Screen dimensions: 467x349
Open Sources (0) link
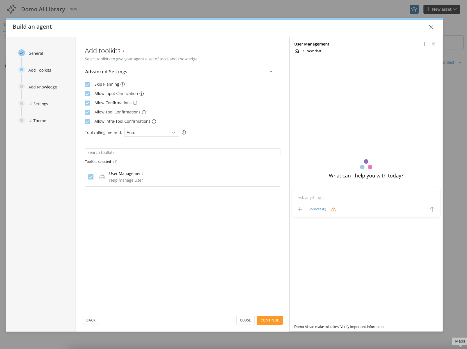coord(318,209)
